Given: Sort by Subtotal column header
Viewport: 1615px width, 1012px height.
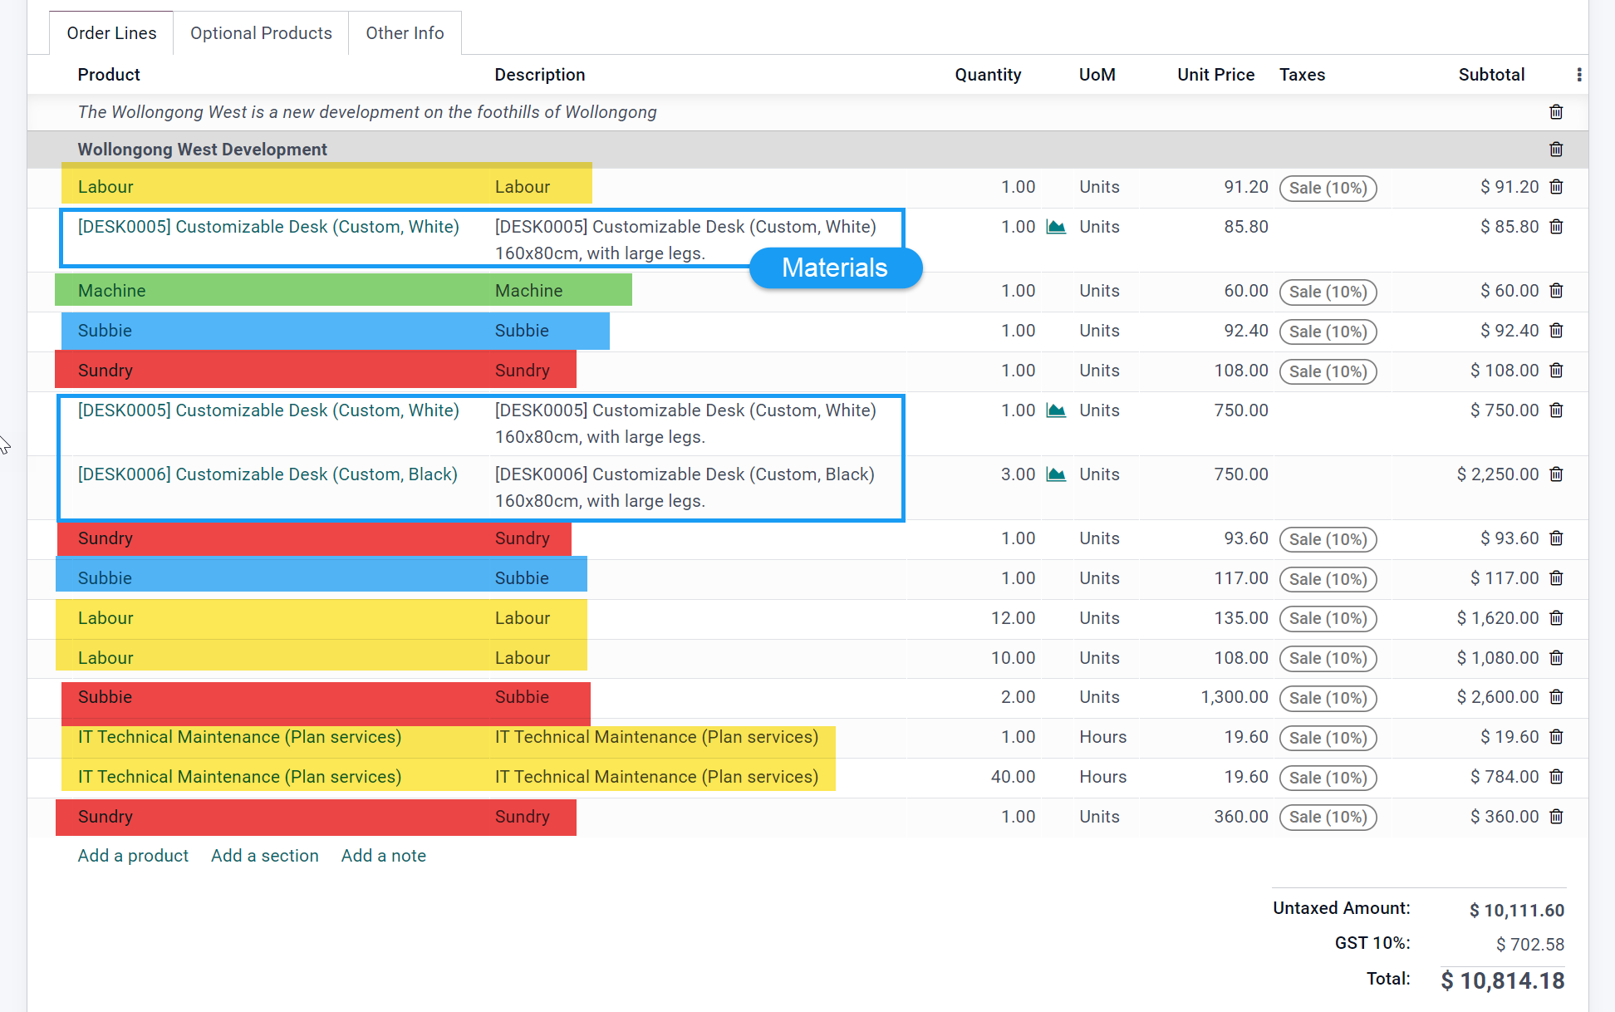Looking at the screenshot, I should pyautogui.click(x=1491, y=75).
